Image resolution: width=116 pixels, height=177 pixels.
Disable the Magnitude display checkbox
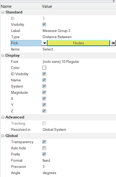coord(44,92)
